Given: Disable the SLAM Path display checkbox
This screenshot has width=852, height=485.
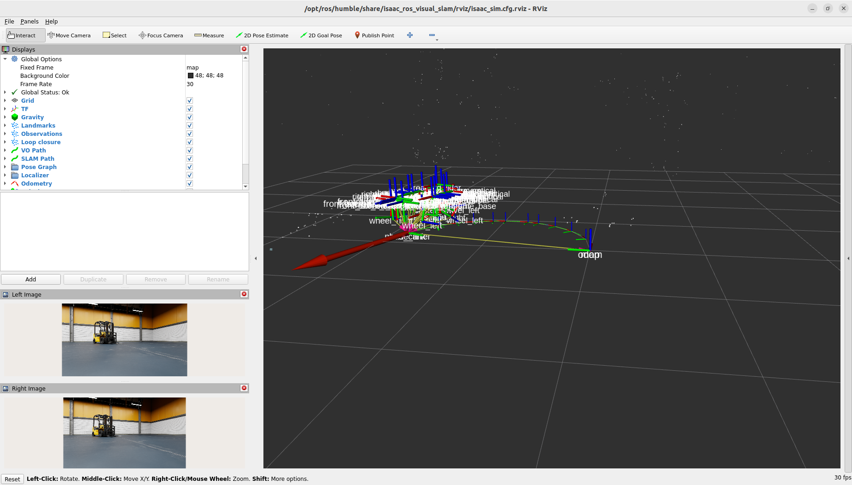Looking at the screenshot, I should point(190,159).
